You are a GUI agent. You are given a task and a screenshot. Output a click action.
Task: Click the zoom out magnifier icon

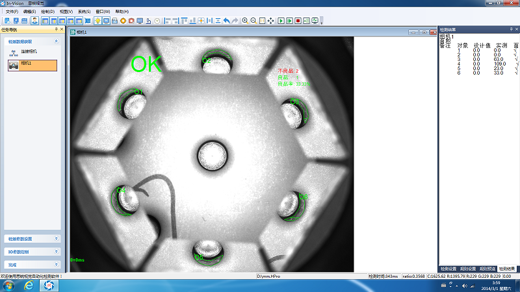click(253, 21)
